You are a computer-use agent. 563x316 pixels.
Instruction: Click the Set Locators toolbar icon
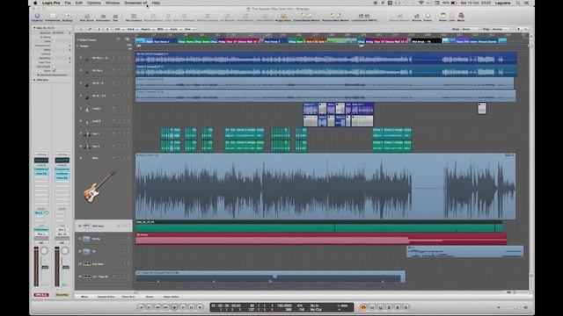point(134,18)
